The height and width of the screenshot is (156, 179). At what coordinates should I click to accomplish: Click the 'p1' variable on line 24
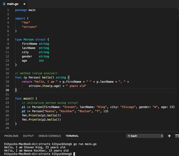23,107
